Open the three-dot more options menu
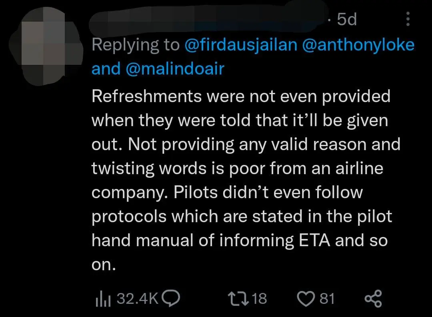This screenshot has width=432, height=317. 408,19
